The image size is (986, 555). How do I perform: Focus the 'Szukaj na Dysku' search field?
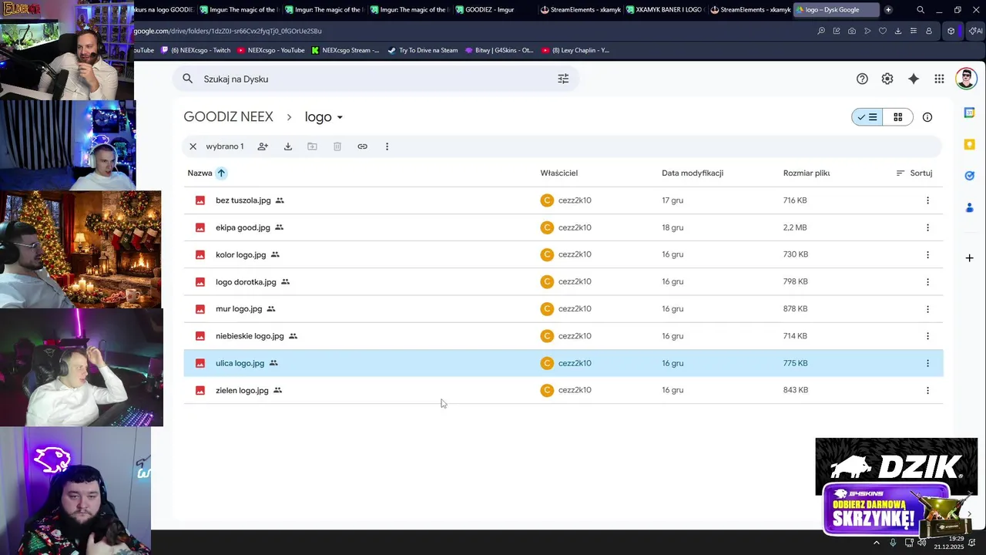point(375,79)
